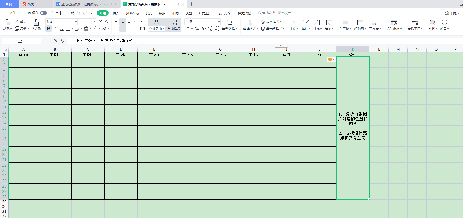Click the 未同步 sync status button

(452, 13)
